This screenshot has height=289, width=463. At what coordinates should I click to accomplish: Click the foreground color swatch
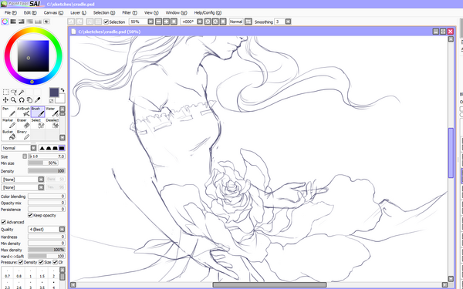[54, 92]
